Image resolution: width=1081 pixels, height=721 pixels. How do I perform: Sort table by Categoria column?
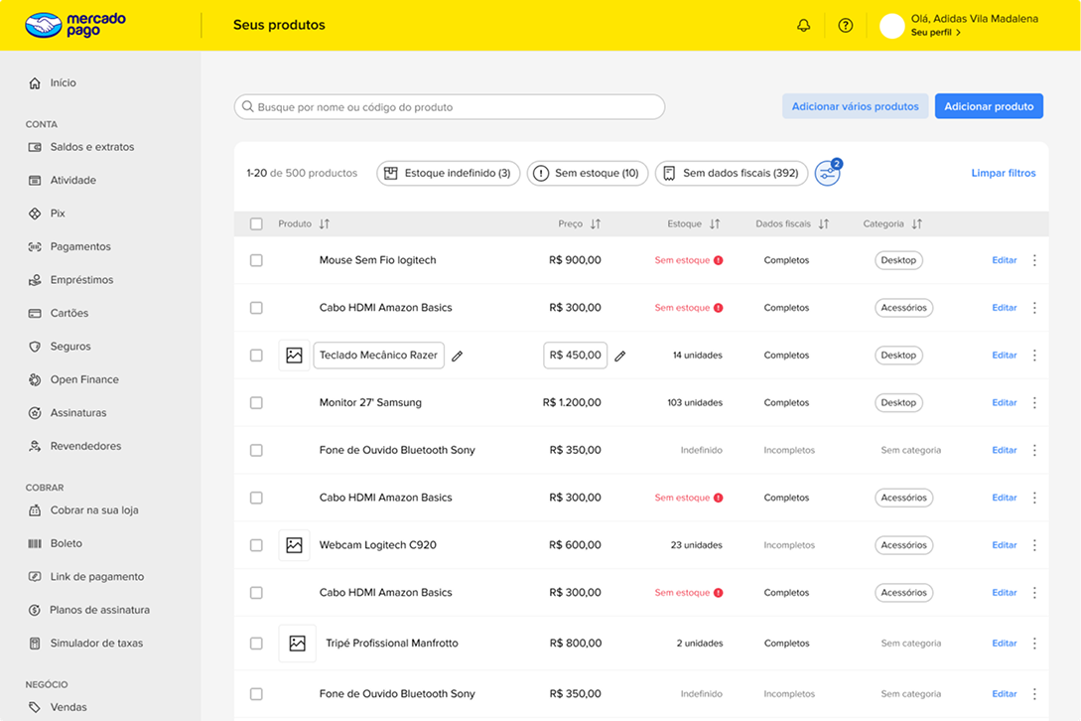click(x=917, y=223)
